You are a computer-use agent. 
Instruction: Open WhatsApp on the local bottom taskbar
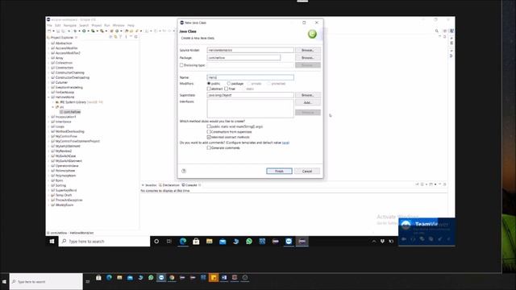point(151,278)
